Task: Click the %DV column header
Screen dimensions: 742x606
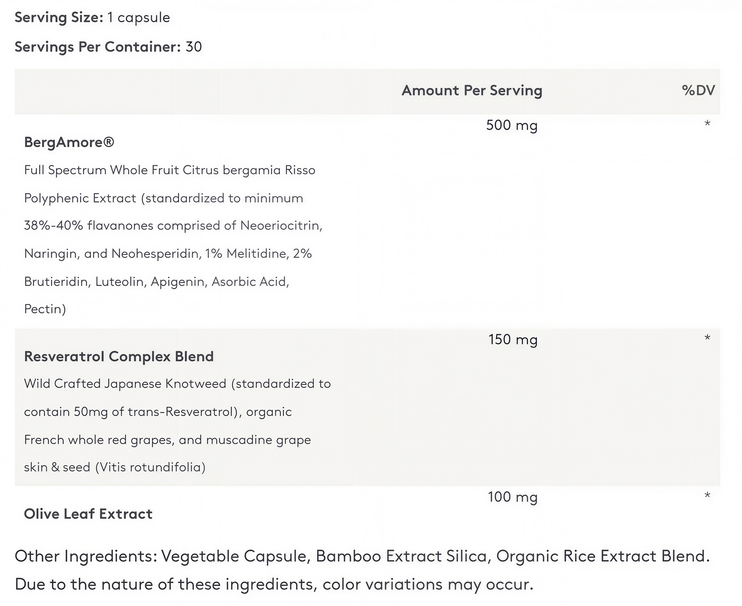Action: 698,90
